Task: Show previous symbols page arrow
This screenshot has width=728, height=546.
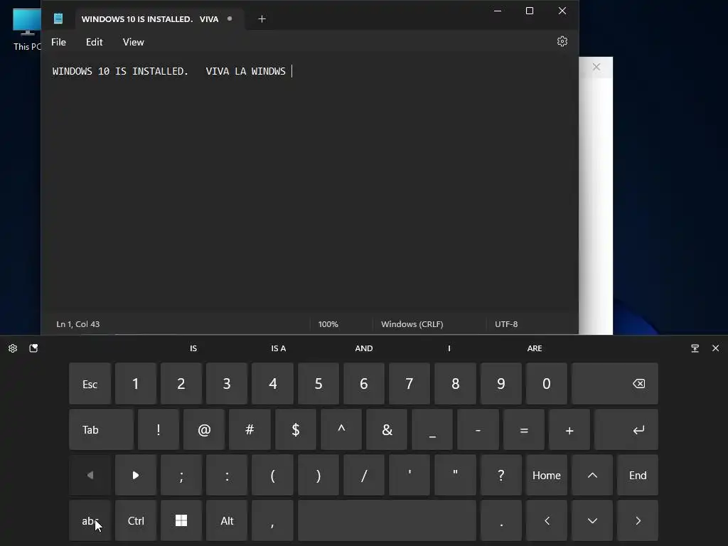Action: tap(90, 475)
